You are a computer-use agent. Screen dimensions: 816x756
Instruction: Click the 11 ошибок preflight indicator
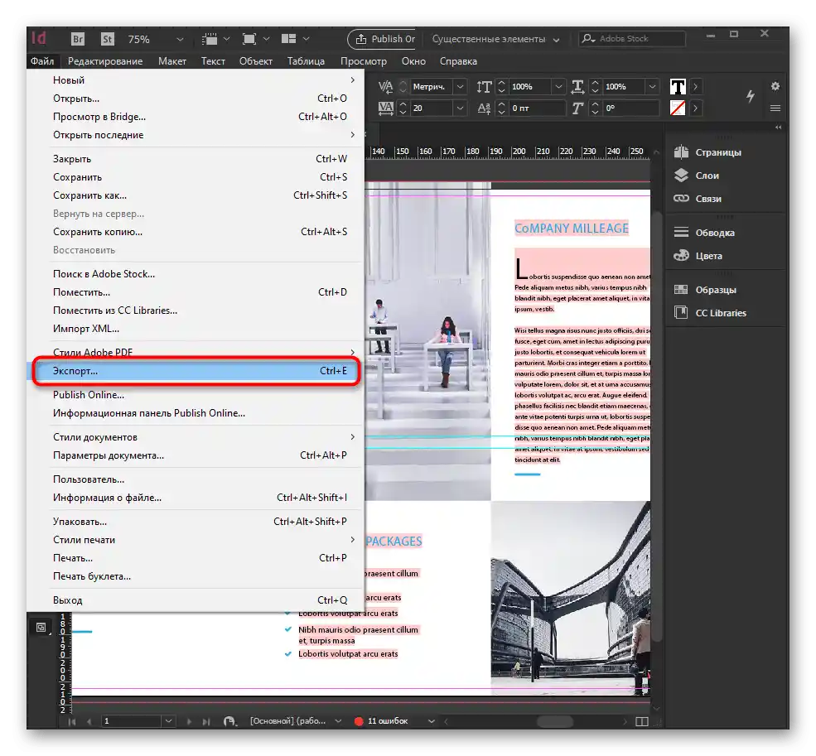[387, 721]
